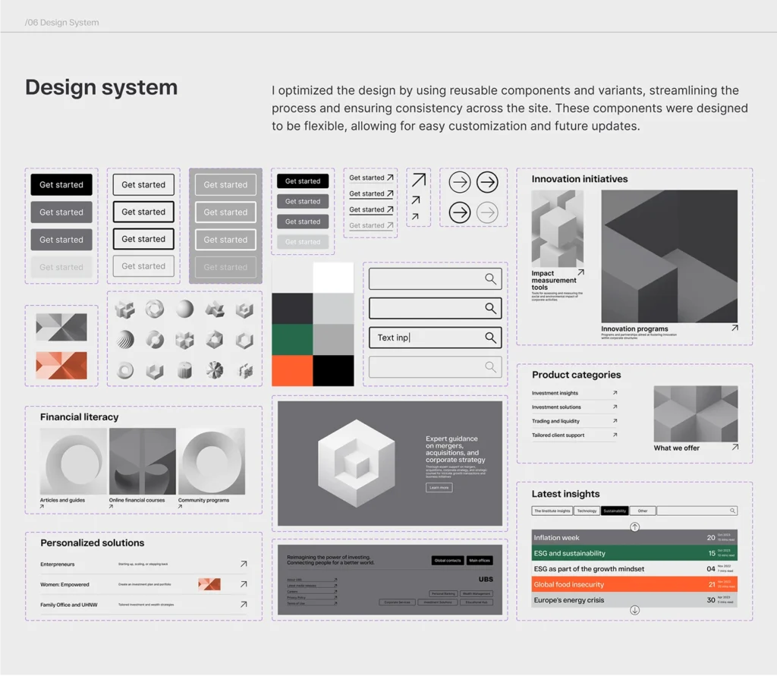Select the orange swatch in the color palette
777x679 pixels.
(292, 370)
